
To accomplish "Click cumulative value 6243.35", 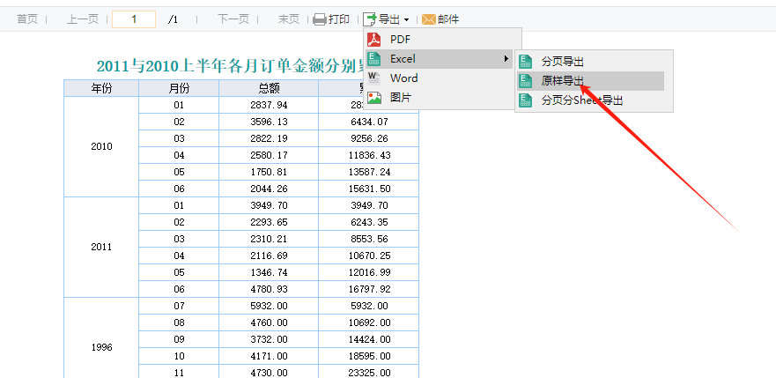I will [369, 222].
